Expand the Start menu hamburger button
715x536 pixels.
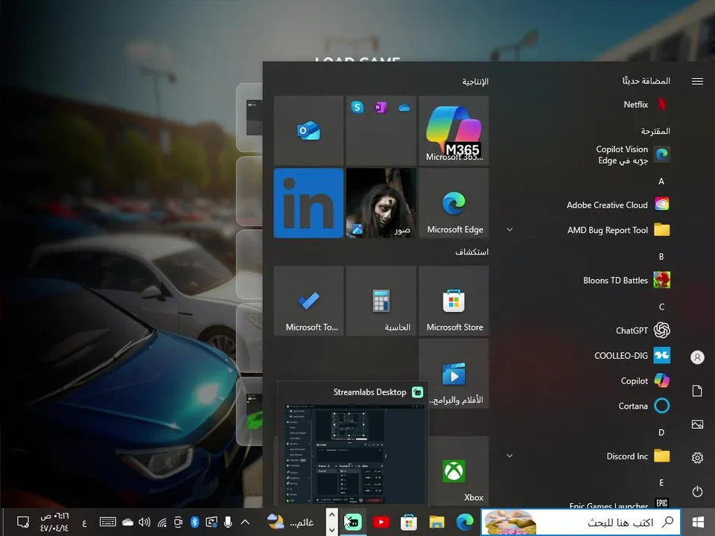697,81
